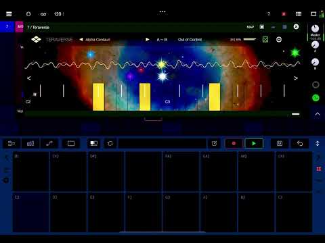Select the large white star
This screenshot has width=325, height=243.
click(x=162, y=76)
